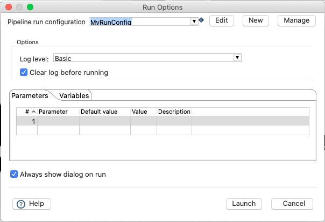Click the Default value column header

click(x=104, y=112)
